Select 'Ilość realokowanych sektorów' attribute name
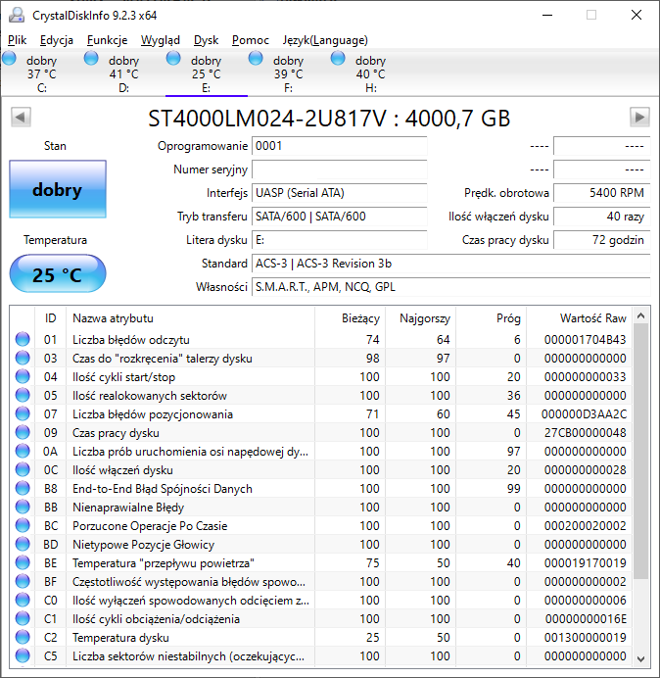Image resolution: width=660 pixels, height=678 pixels. pyautogui.click(x=150, y=396)
